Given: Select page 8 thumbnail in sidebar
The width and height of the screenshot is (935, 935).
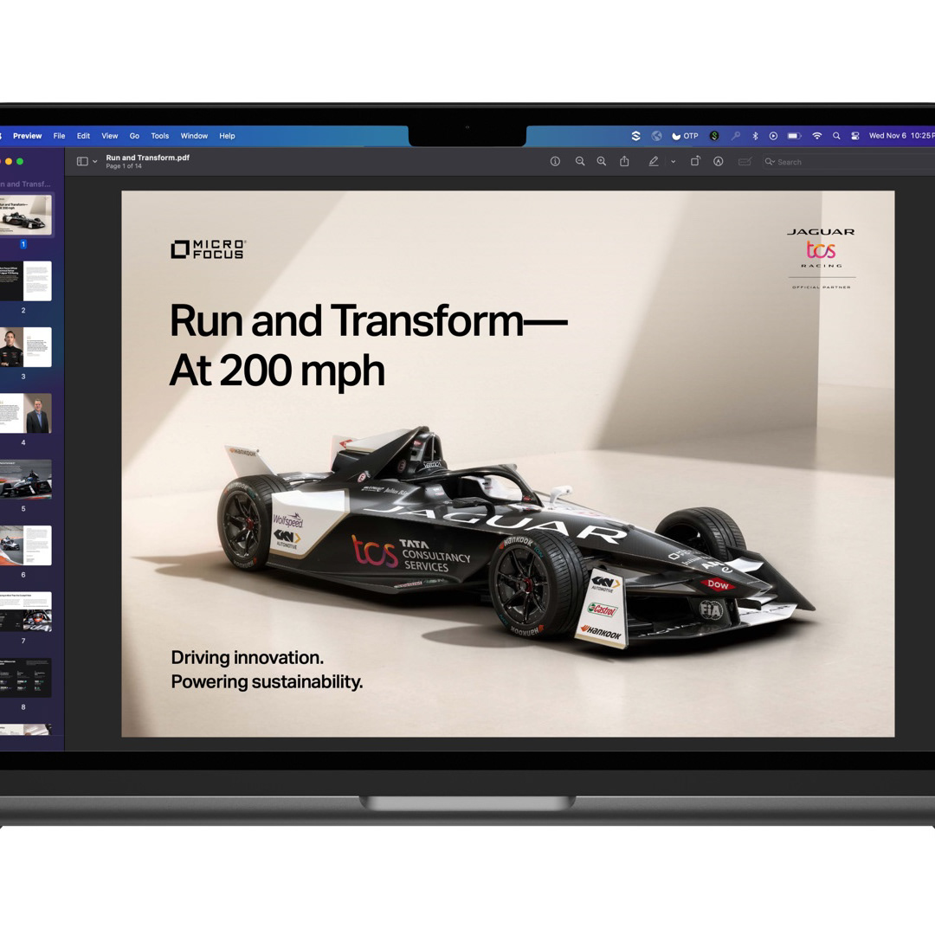Looking at the screenshot, I should pyautogui.click(x=26, y=678).
